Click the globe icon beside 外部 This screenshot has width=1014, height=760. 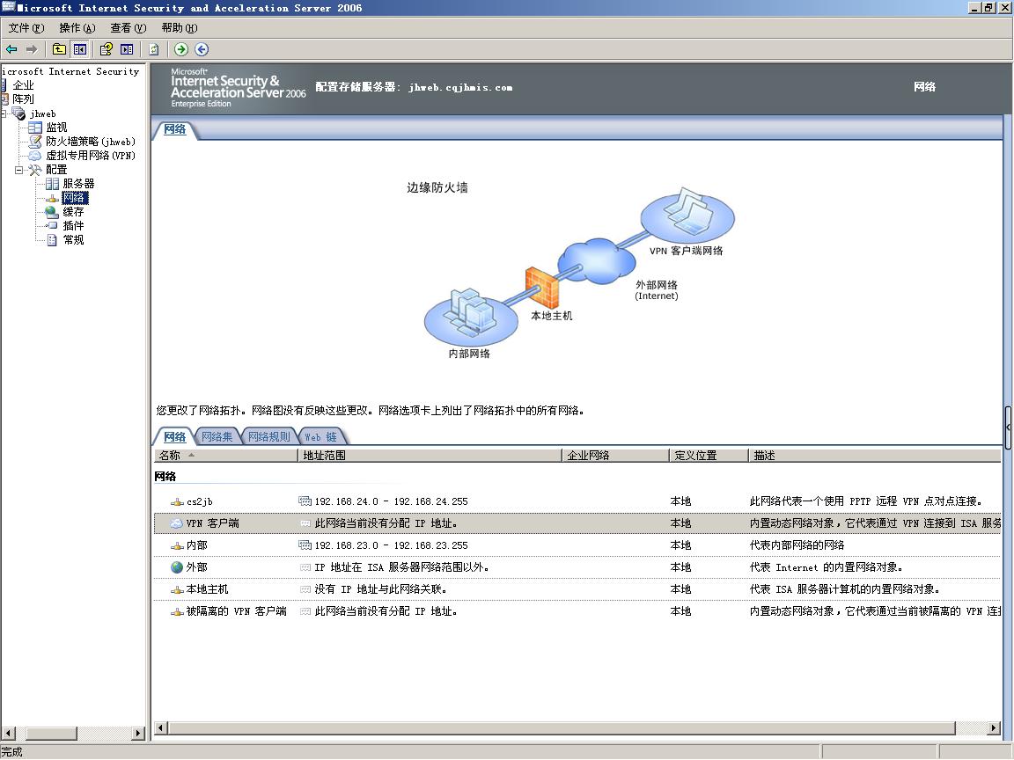177,566
